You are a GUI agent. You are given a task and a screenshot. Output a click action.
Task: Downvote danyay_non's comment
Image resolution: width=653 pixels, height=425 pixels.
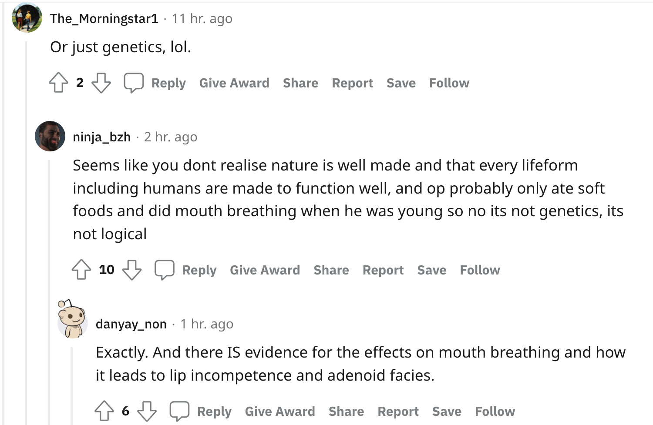point(147,411)
